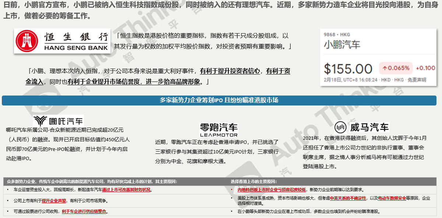Click the +0.100 price change value
The height and width of the screenshot is (218, 442).
click(425, 68)
